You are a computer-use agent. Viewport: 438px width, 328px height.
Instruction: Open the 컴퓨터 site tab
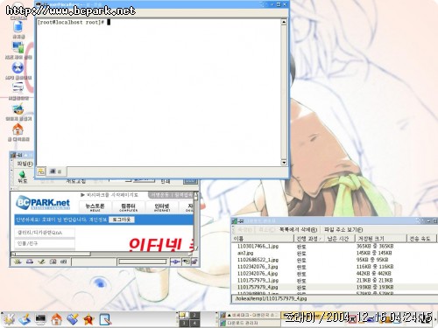click(x=128, y=207)
